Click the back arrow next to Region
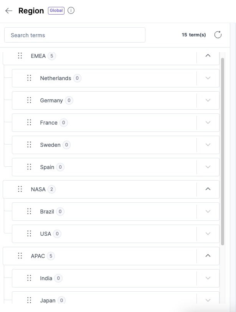Viewport: 236px width, 312px height. [9, 11]
